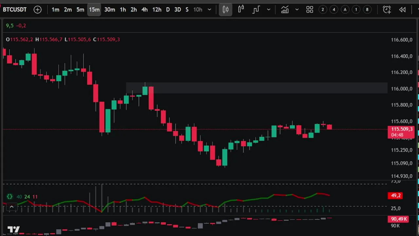Start bar replay with rewind icon

pos(402,10)
